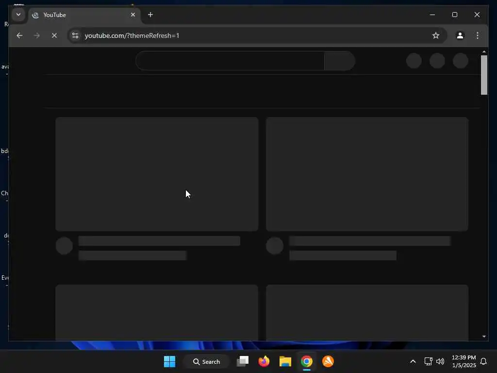The image size is (497, 373).
Task: Stop loading the YouTube page
Action: tap(54, 35)
